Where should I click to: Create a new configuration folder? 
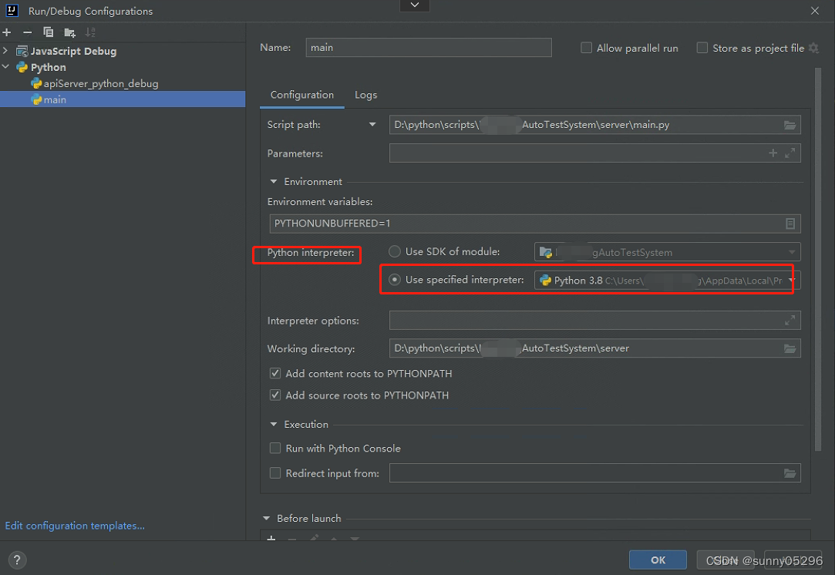69,32
